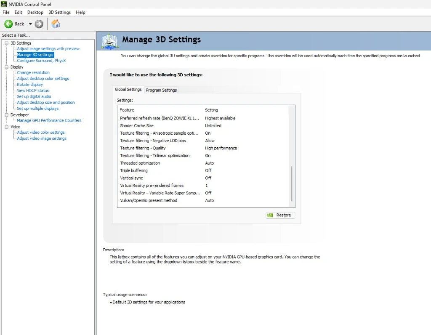Viewport: 431px width, 335px height.
Task: Open View HDCP status
Action: pos(33,90)
